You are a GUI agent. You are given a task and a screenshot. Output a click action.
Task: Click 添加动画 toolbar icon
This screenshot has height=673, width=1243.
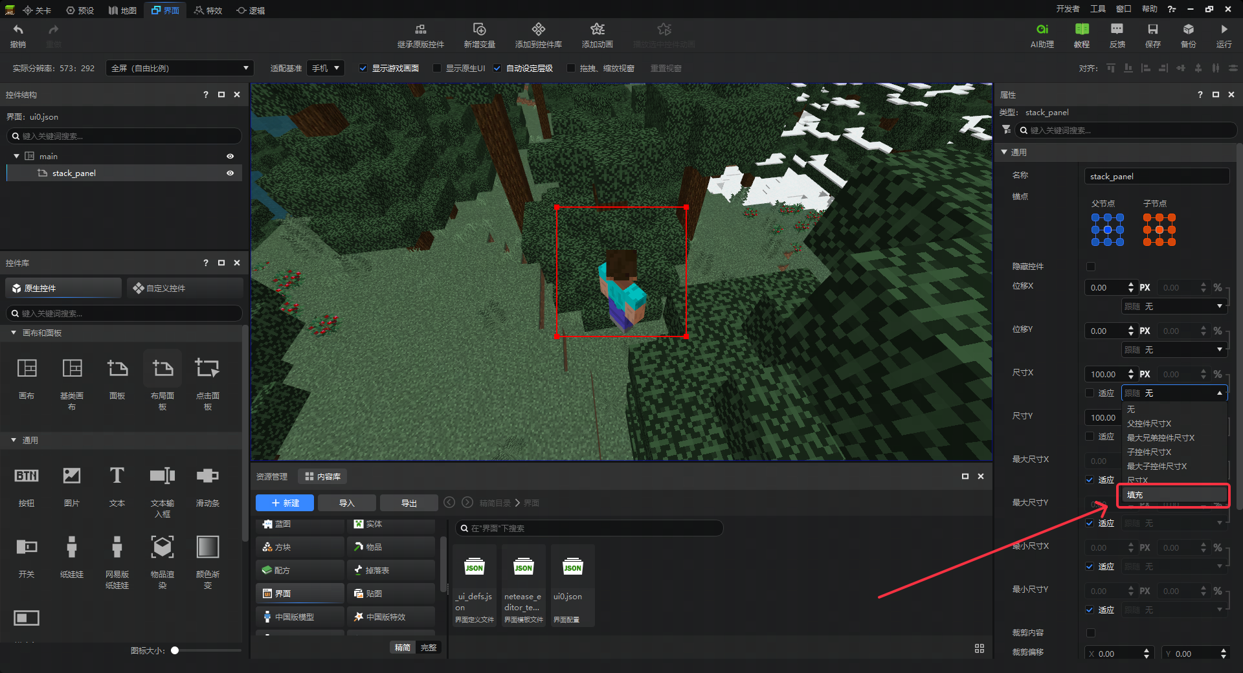coord(597,30)
